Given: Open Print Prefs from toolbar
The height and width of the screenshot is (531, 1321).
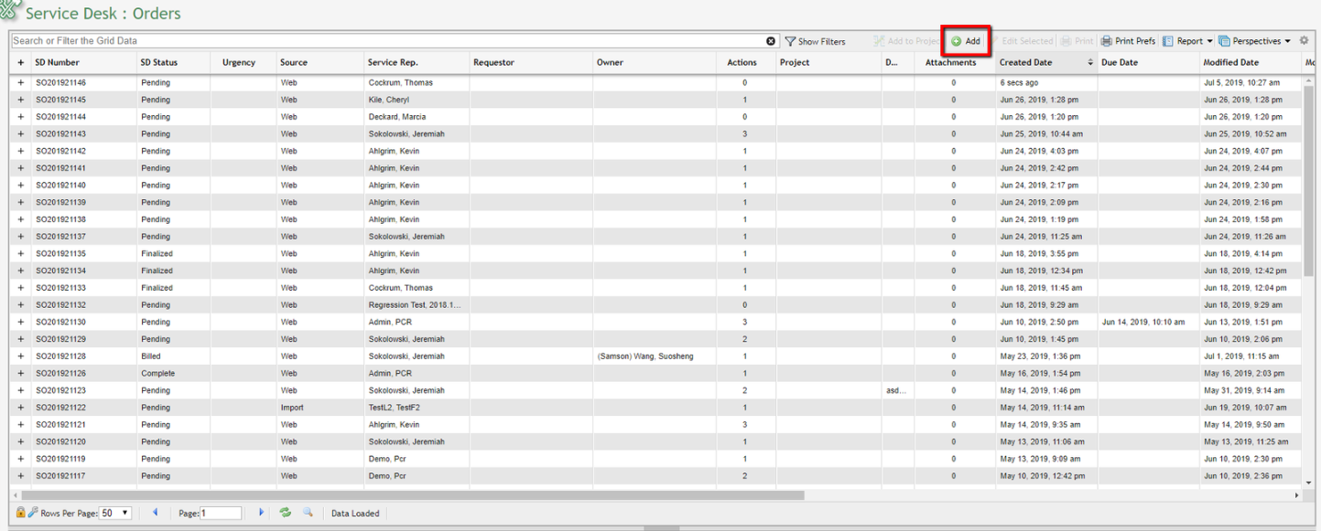Looking at the screenshot, I should (1128, 41).
